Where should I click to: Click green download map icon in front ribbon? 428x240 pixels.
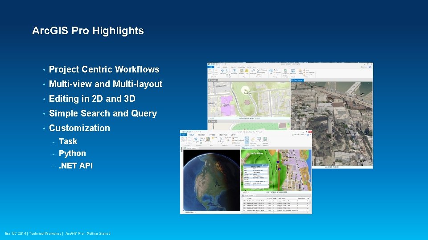coord(265,140)
